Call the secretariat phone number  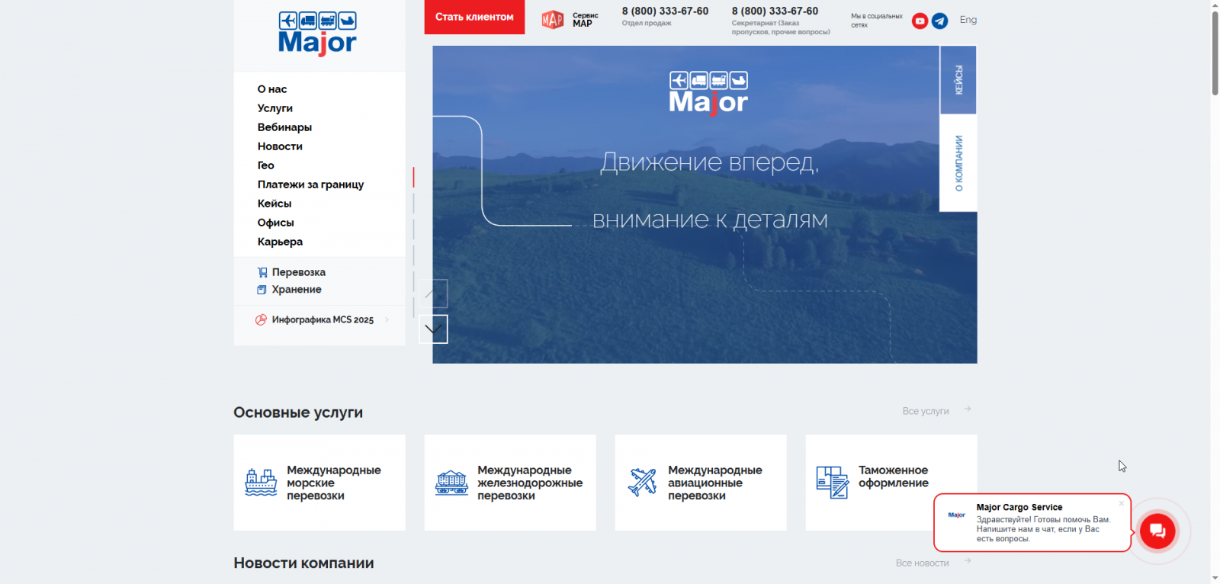click(775, 11)
